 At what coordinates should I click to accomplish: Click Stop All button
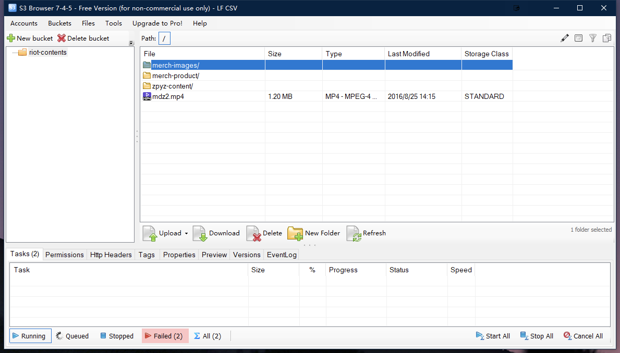pos(536,336)
